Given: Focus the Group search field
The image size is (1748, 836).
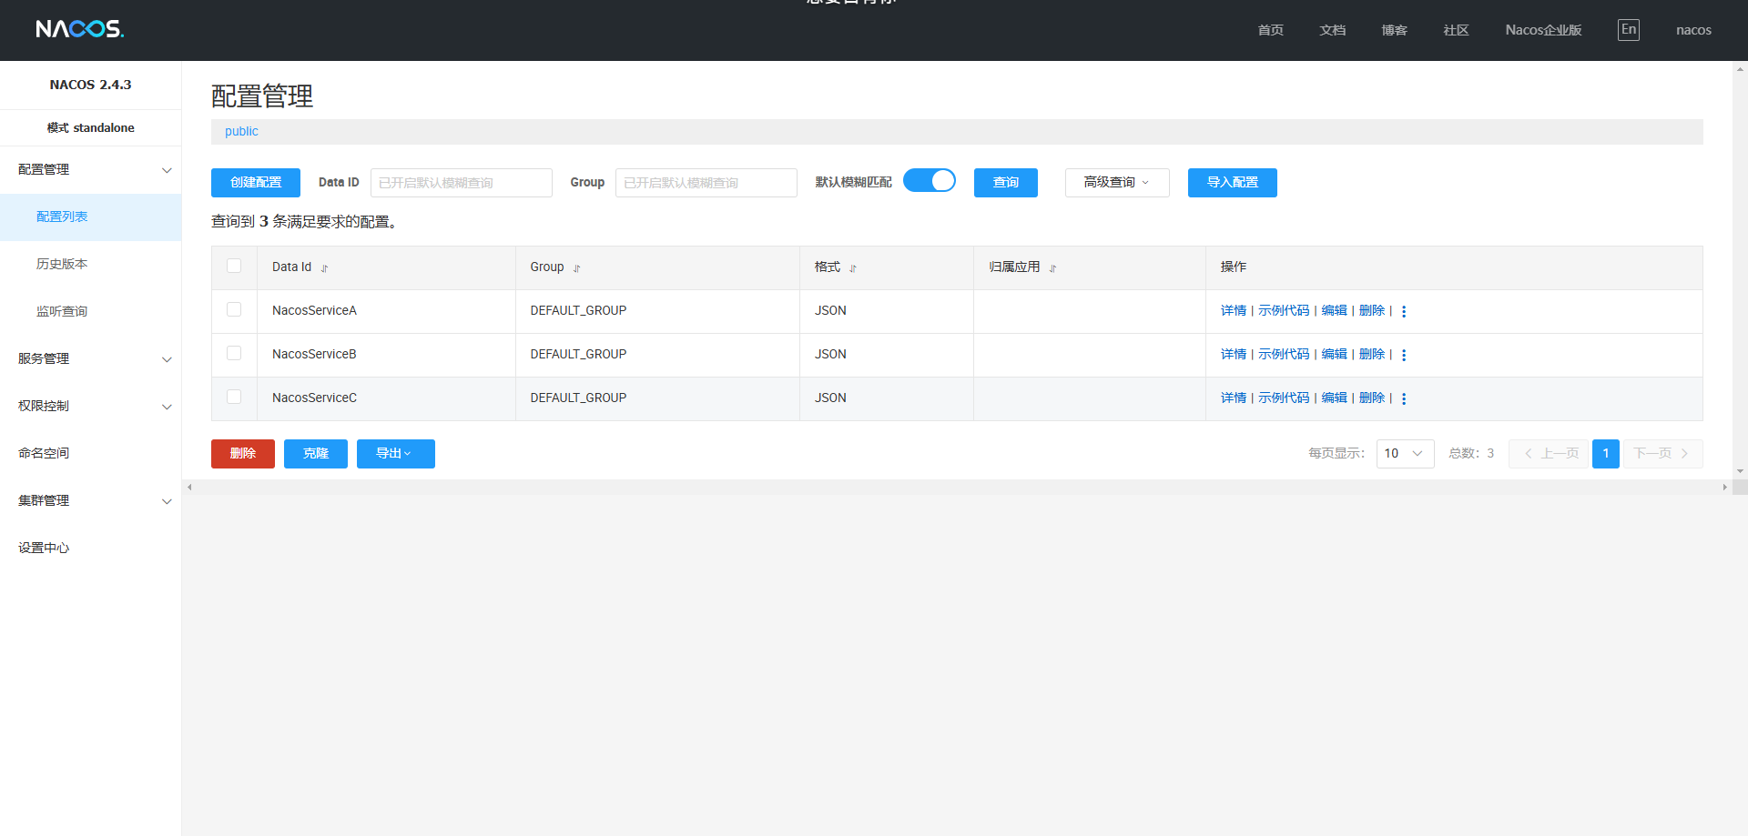Looking at the screenshot, I should pyautogui.click(x=706, y=183).
